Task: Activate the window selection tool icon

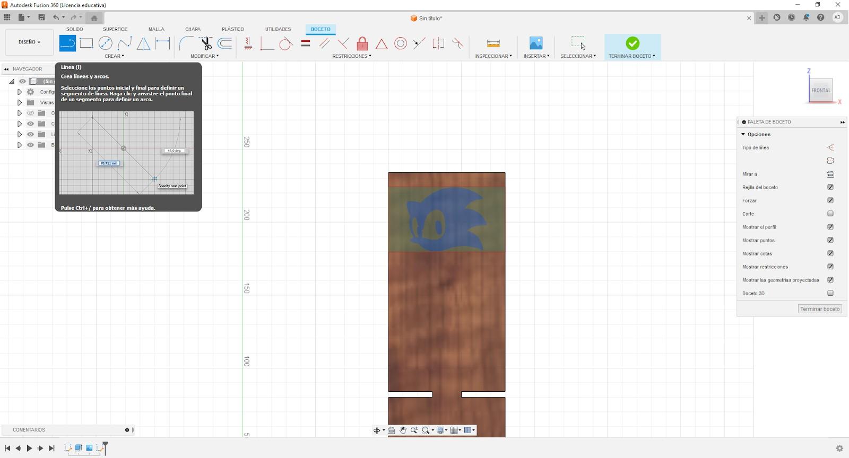Action: click(x=578, y=43)
